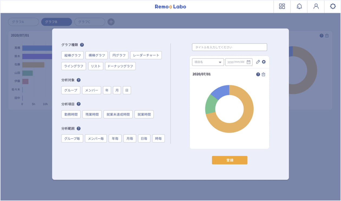Expand the 項目名 dropdown

[208, 62]
